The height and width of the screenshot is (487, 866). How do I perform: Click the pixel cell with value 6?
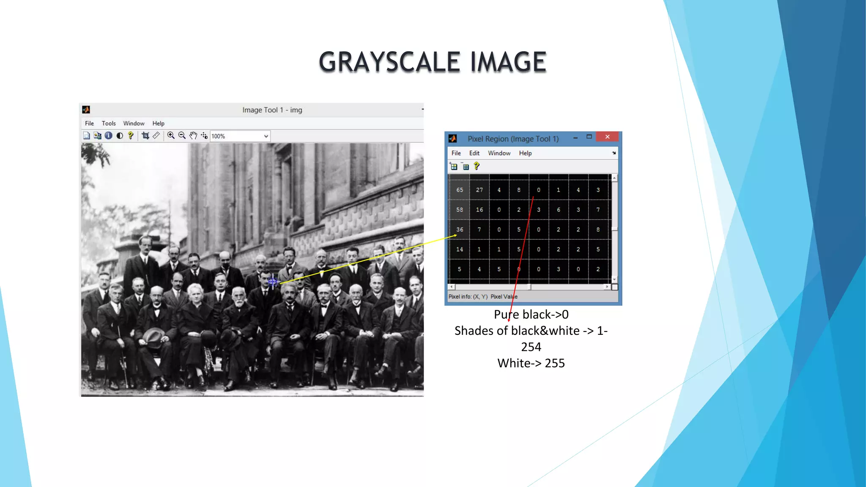coord(559,210)
